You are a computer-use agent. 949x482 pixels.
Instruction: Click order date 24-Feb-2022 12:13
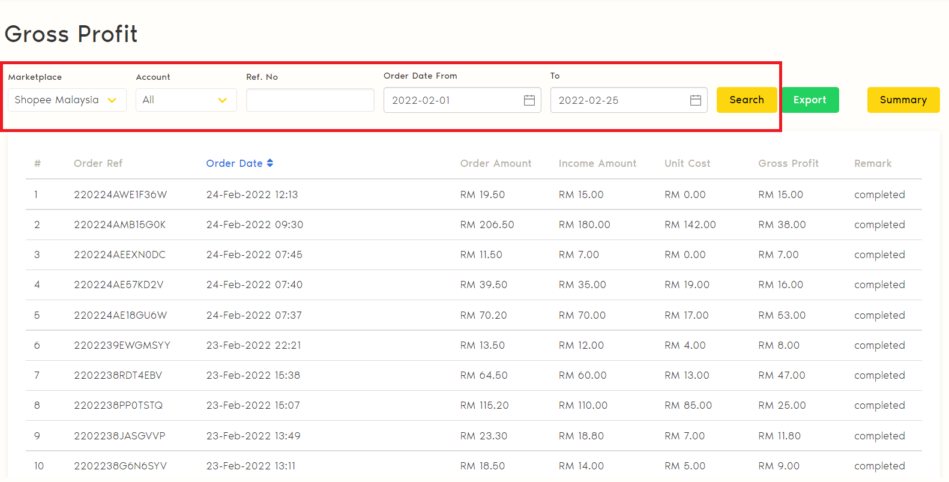click(252, 194)
